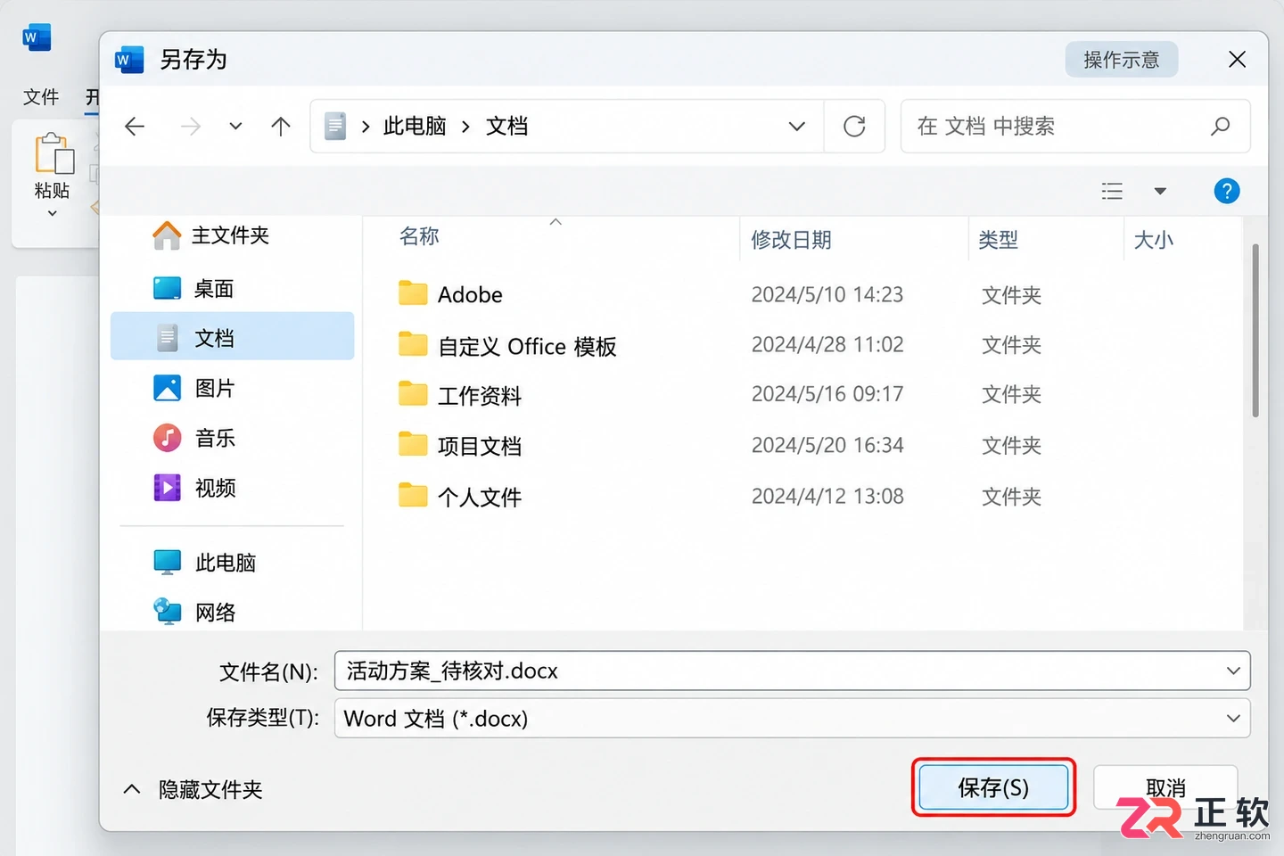Click the Word icon in dialog title

(x=129, y=59)
